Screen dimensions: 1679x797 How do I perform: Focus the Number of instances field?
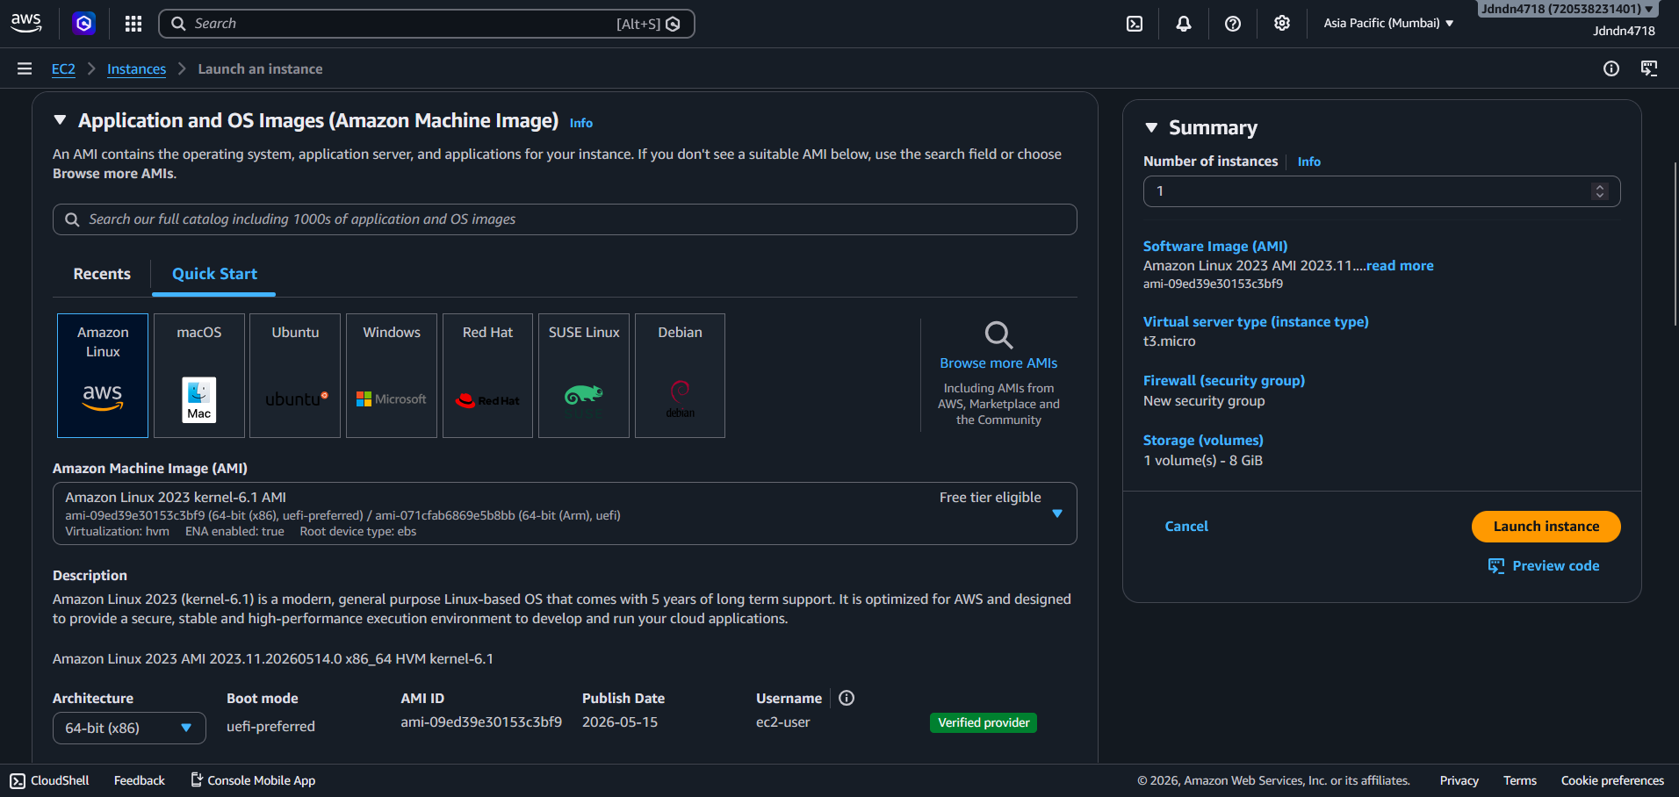coord(1381,191)
